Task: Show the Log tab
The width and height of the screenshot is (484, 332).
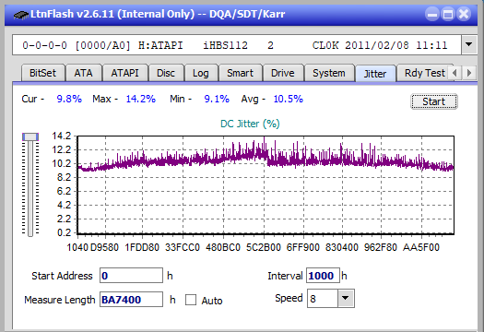Action: (x=201, y=73)
